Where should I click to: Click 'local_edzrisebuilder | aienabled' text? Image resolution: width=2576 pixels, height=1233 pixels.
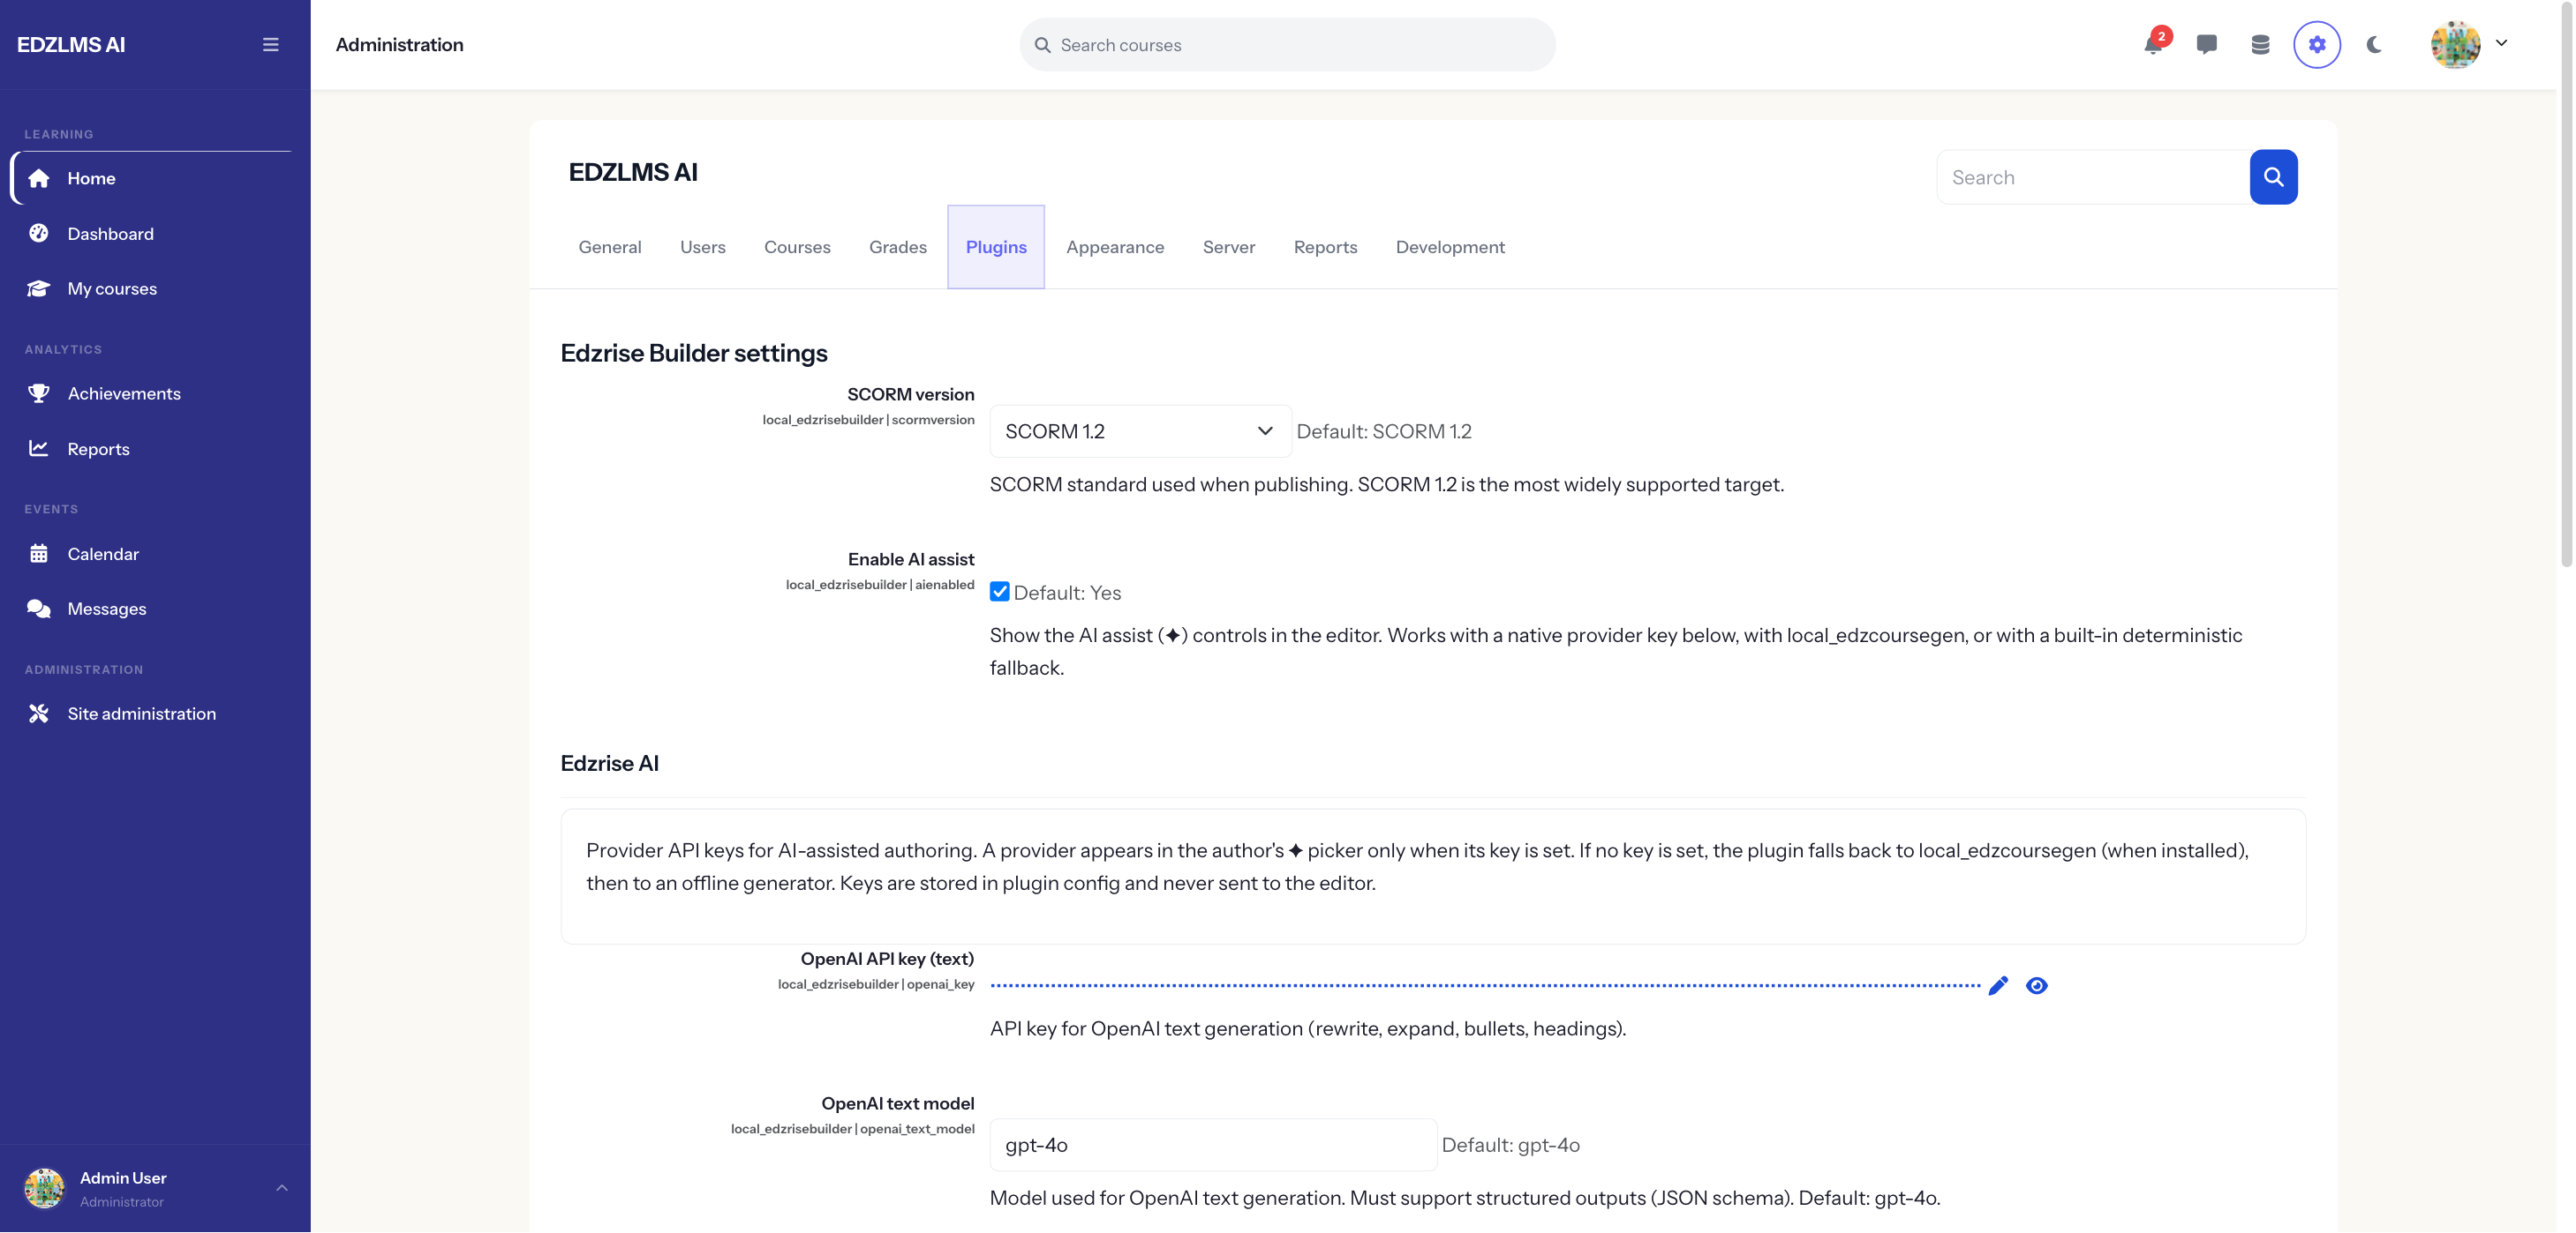pyautogui.click(x=879, y=585)
